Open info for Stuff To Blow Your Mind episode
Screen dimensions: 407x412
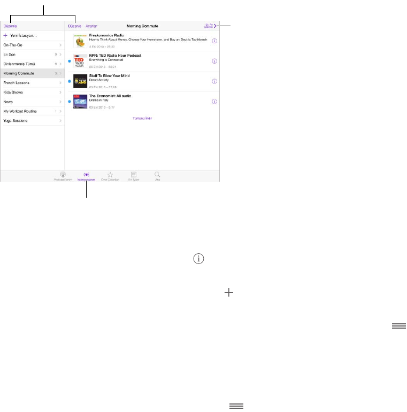(214, 81)
